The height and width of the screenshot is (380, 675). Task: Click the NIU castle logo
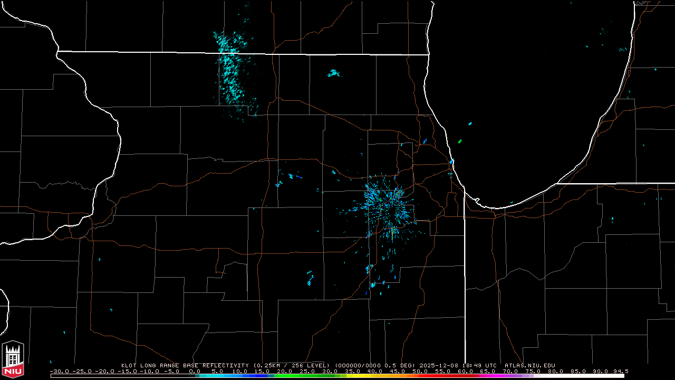pos(13,359)
